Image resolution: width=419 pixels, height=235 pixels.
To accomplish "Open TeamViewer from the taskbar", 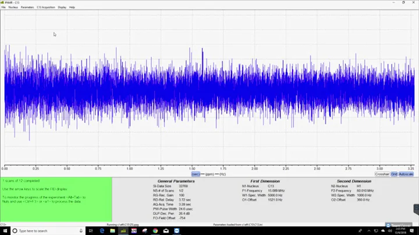I will 177,231.
